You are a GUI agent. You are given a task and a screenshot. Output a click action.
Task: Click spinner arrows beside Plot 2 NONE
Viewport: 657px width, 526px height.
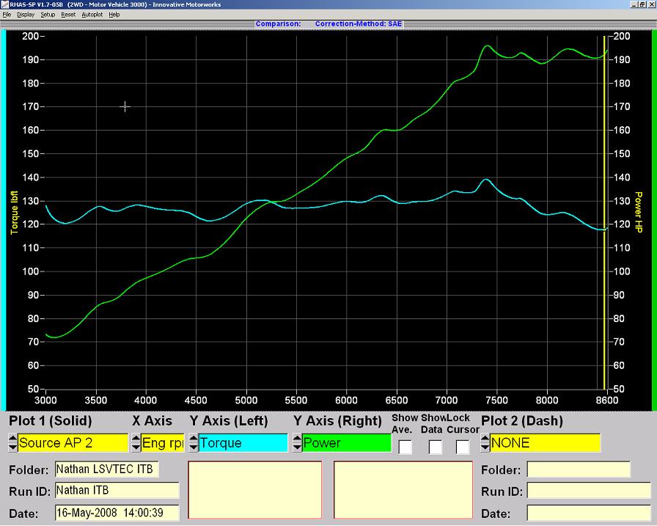point(485,443)
